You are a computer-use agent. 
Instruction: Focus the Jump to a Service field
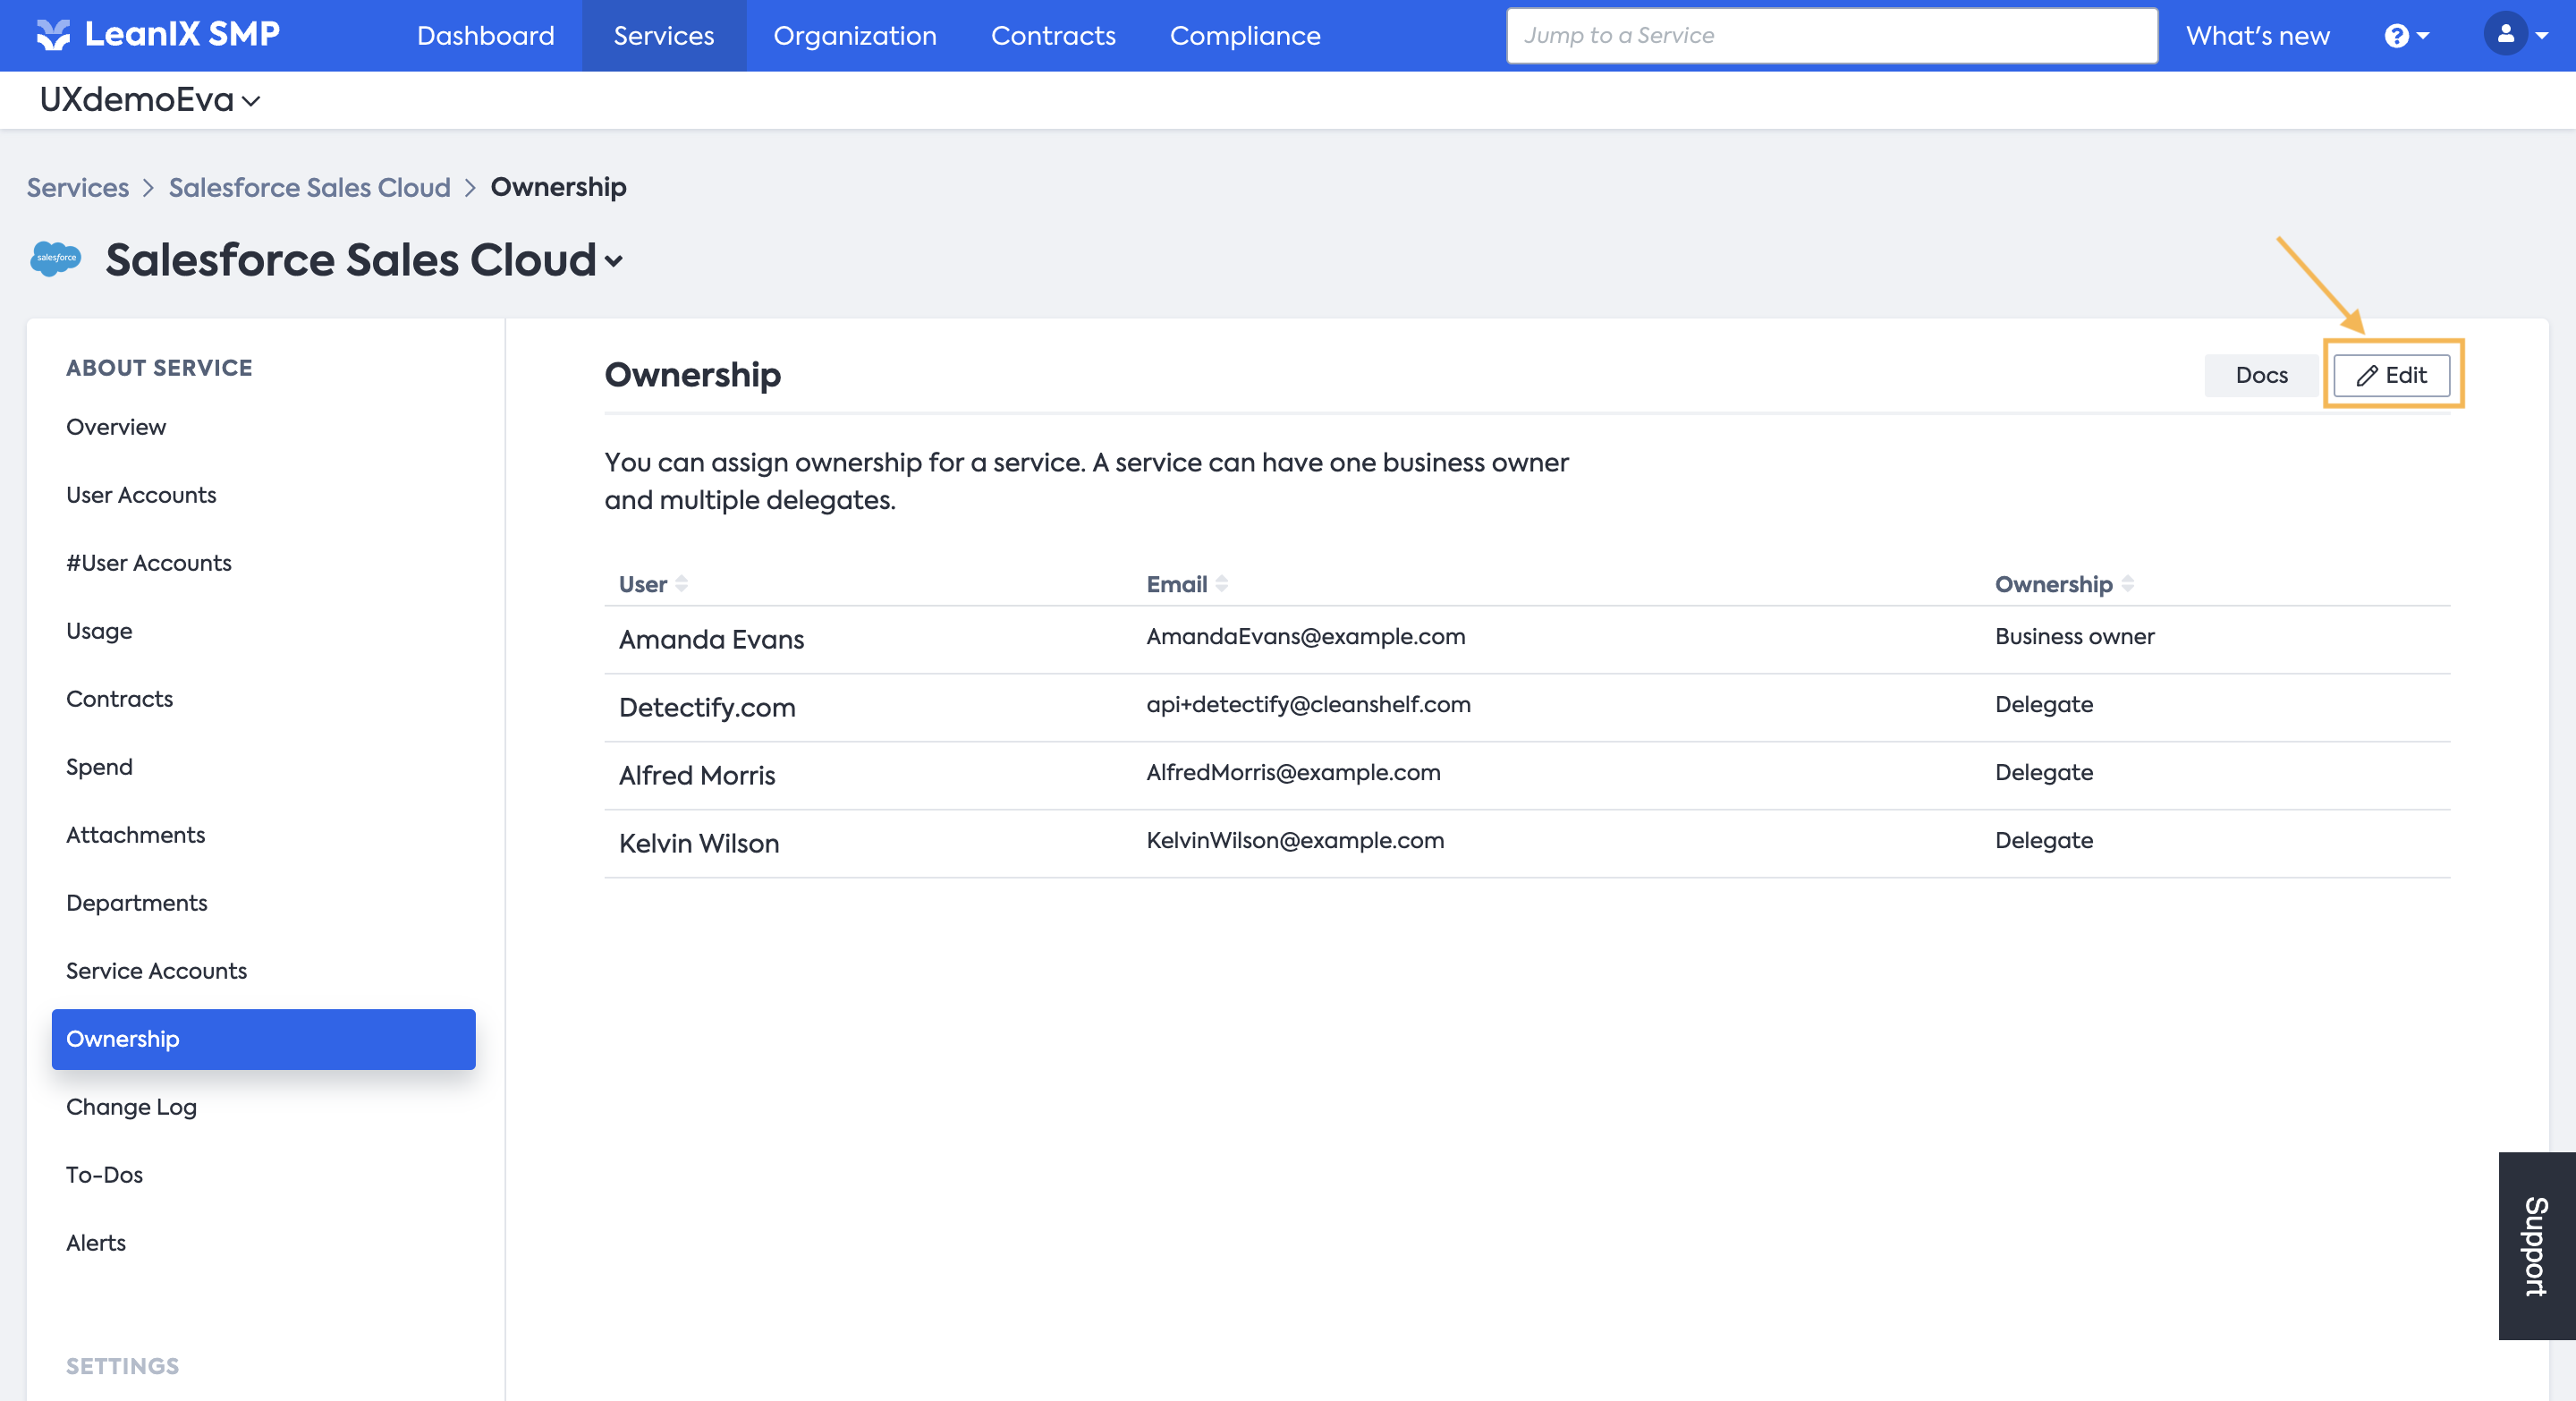pyautogui.click(x=1831, y=36)
